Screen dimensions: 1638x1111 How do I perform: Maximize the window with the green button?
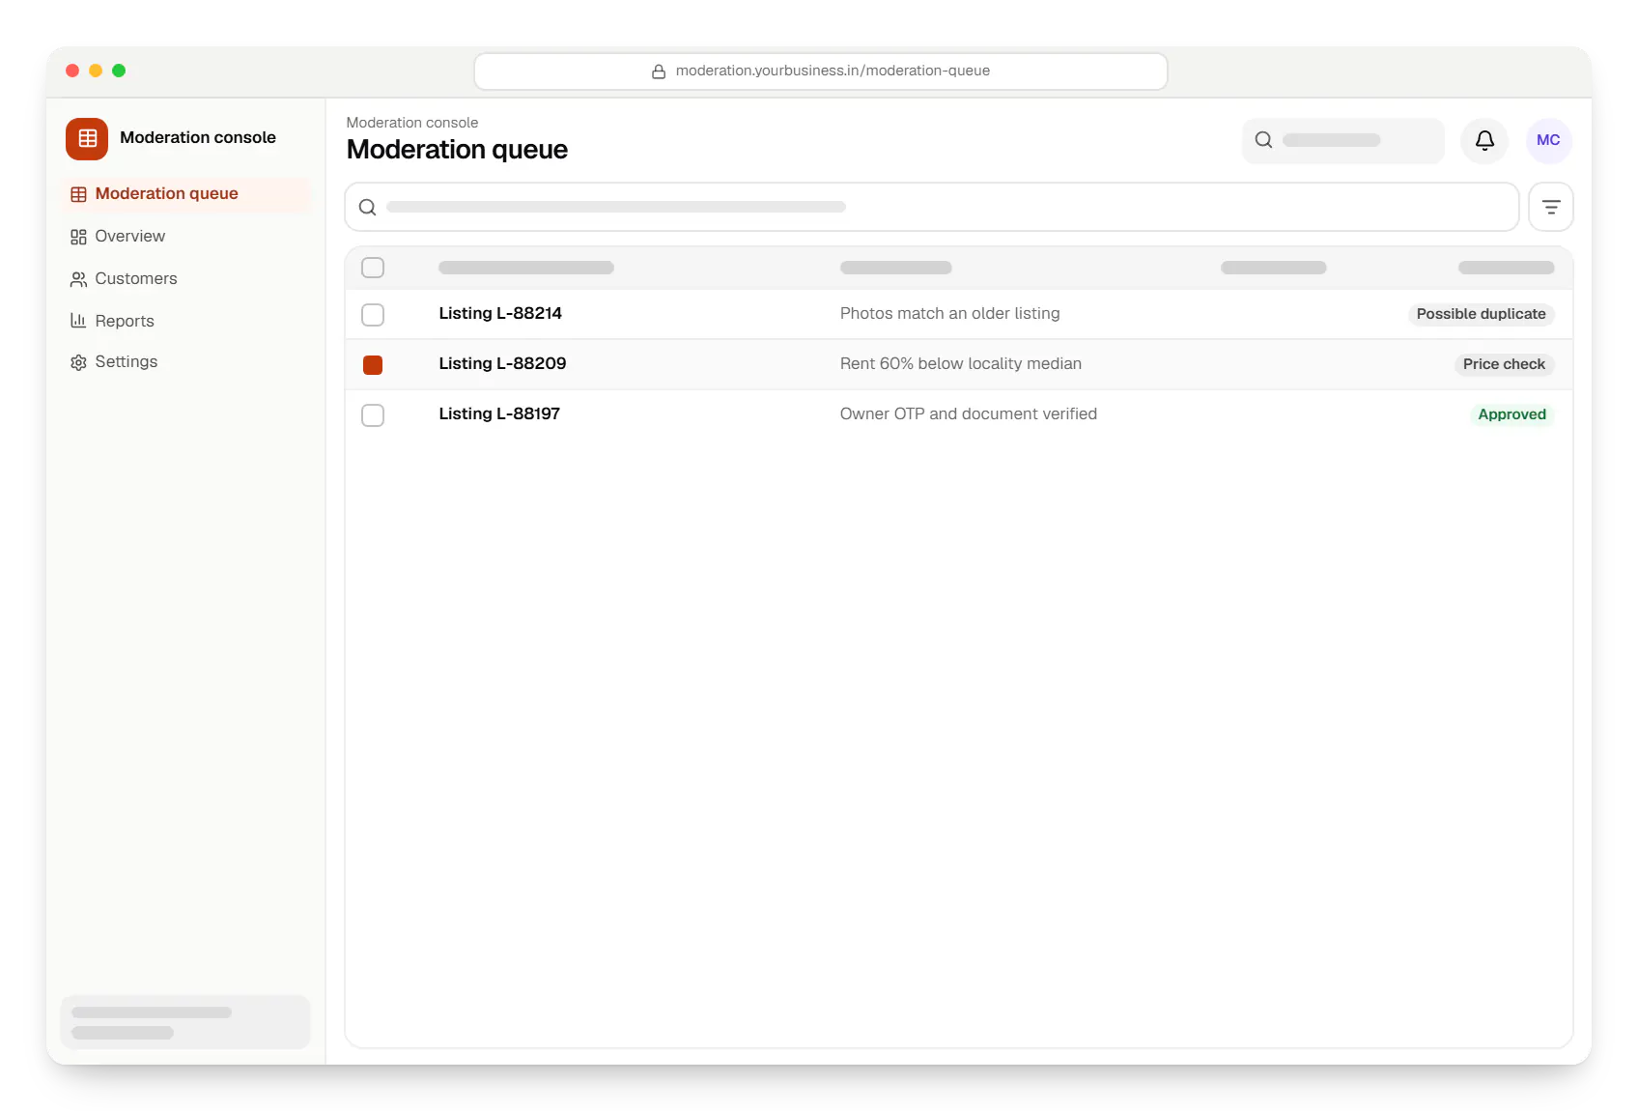(119, 71)
